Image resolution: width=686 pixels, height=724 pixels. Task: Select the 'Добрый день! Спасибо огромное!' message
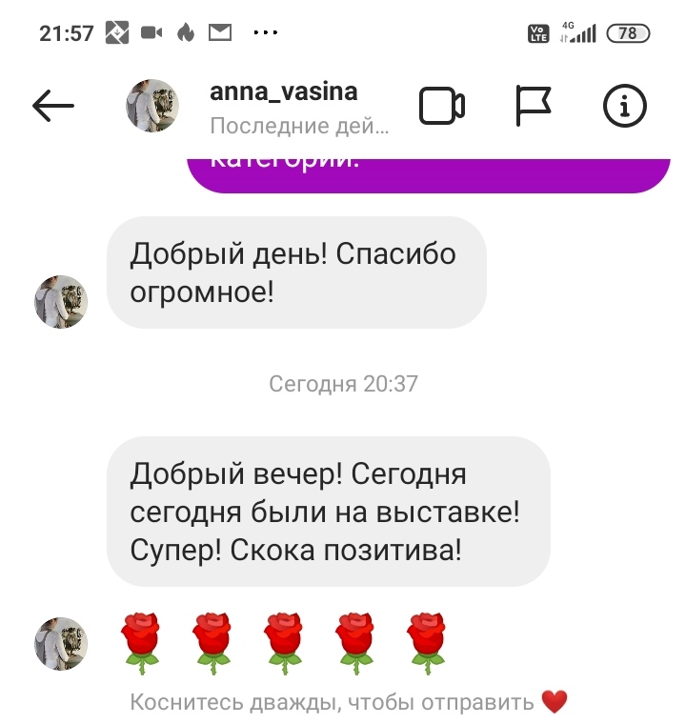pos(296,272)
